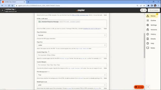The image size is (161, 90).
Task: Reload the browser page
Action: [9, 5]
